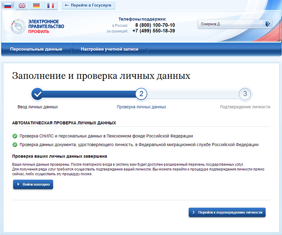The width and height of the screenshot is (282, 235).
Task: Click the logout door icon
Action: click(268, 24)
